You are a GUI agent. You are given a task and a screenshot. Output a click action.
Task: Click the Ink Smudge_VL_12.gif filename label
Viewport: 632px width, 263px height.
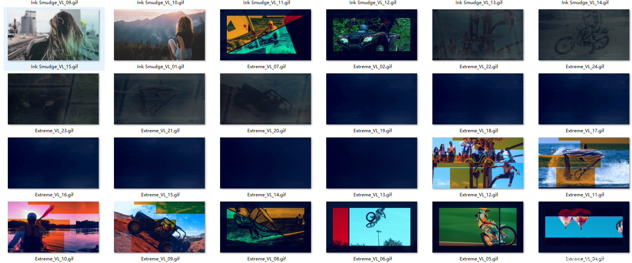click(x=373, y=3)
